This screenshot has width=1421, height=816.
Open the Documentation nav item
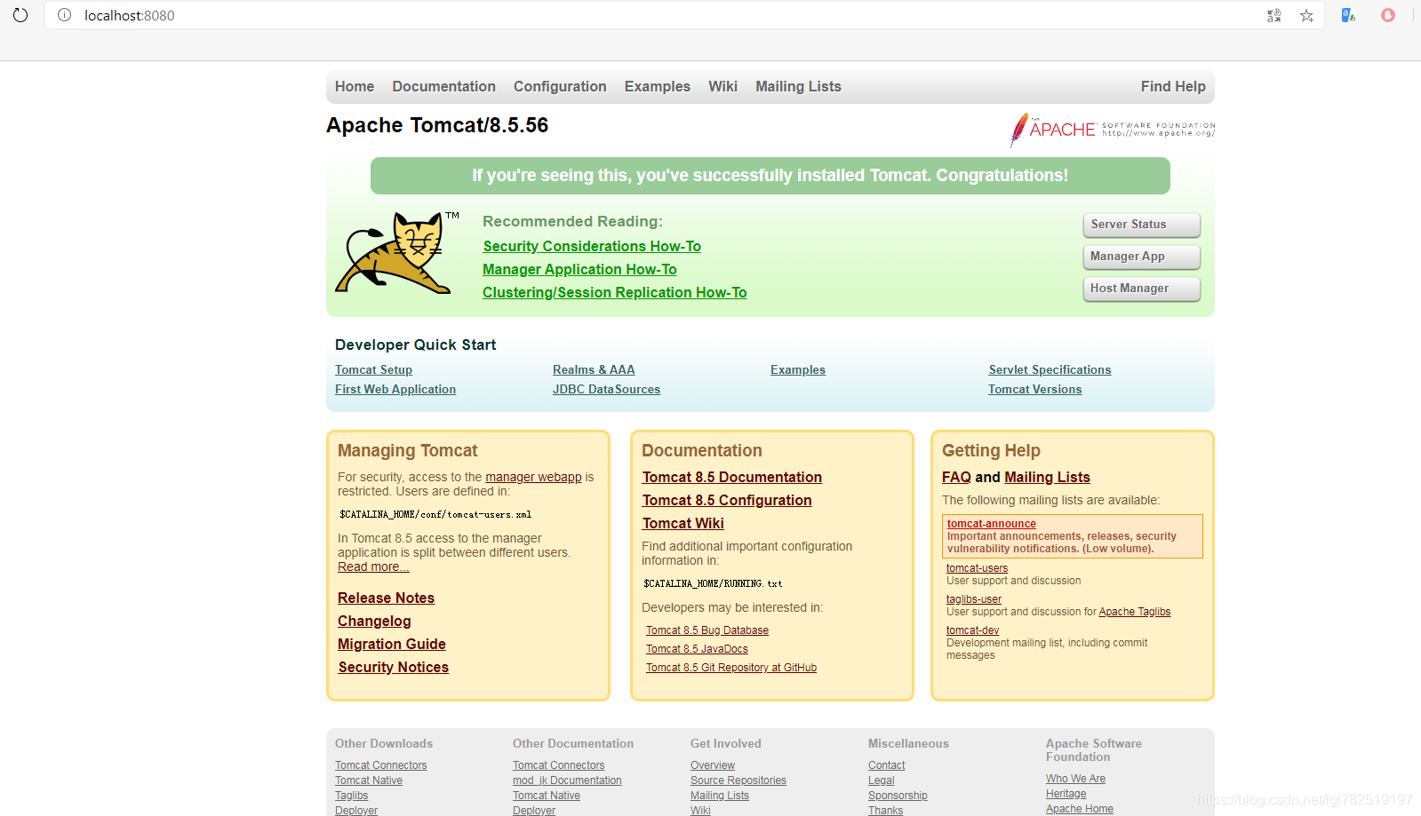(x=443, y=86)
